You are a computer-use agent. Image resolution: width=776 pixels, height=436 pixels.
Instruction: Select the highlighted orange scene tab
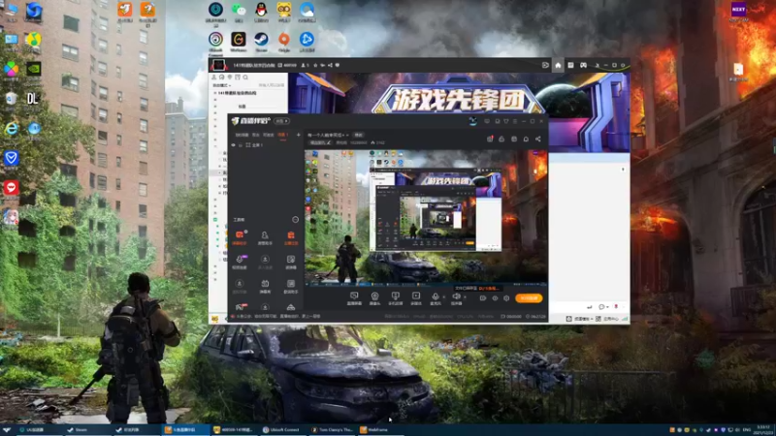[x=282, y=135]
